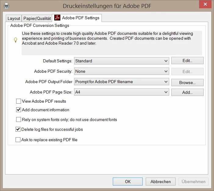Screen dimensions: 214x191
Task: Enable Ask to replace existing PDF file
Action: point(18,140)
